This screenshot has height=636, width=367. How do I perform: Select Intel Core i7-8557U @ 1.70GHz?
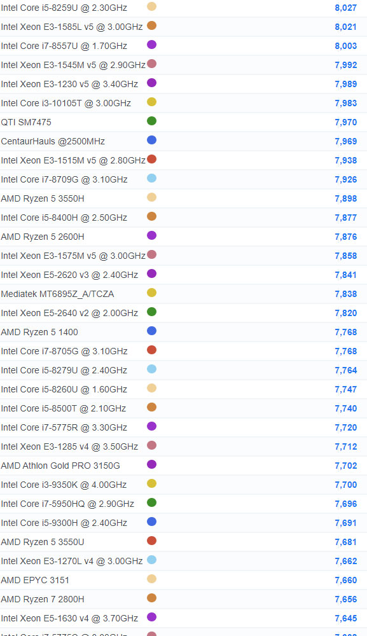pyautogui.click(x=64, y=46)
